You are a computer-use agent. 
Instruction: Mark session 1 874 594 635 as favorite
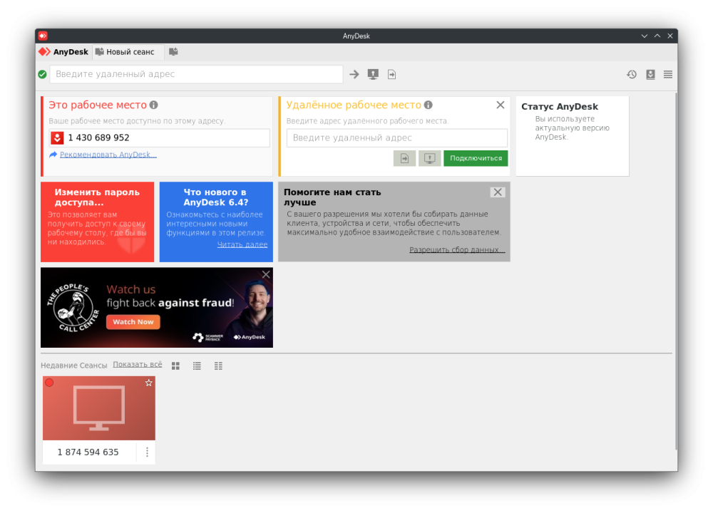[x=149, y=383]
